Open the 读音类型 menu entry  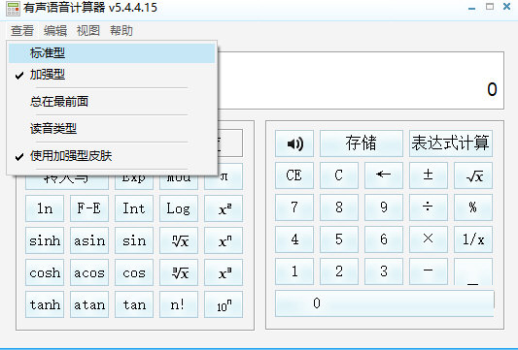point(112,129)
